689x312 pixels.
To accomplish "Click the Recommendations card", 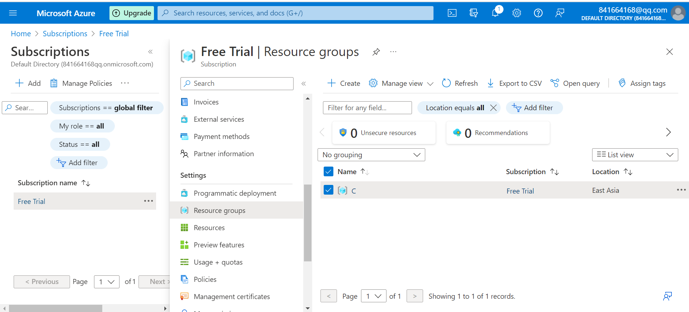I will [498, 133].
